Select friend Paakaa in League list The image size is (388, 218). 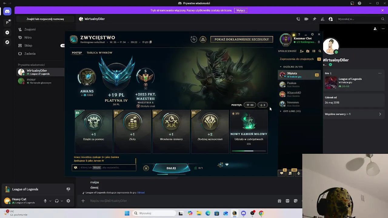[299, 84]
